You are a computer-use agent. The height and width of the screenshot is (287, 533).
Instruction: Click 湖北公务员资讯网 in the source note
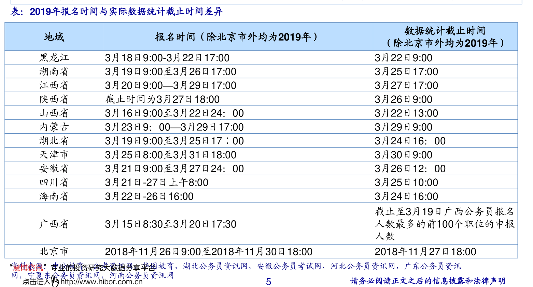(x=215, y=266)
